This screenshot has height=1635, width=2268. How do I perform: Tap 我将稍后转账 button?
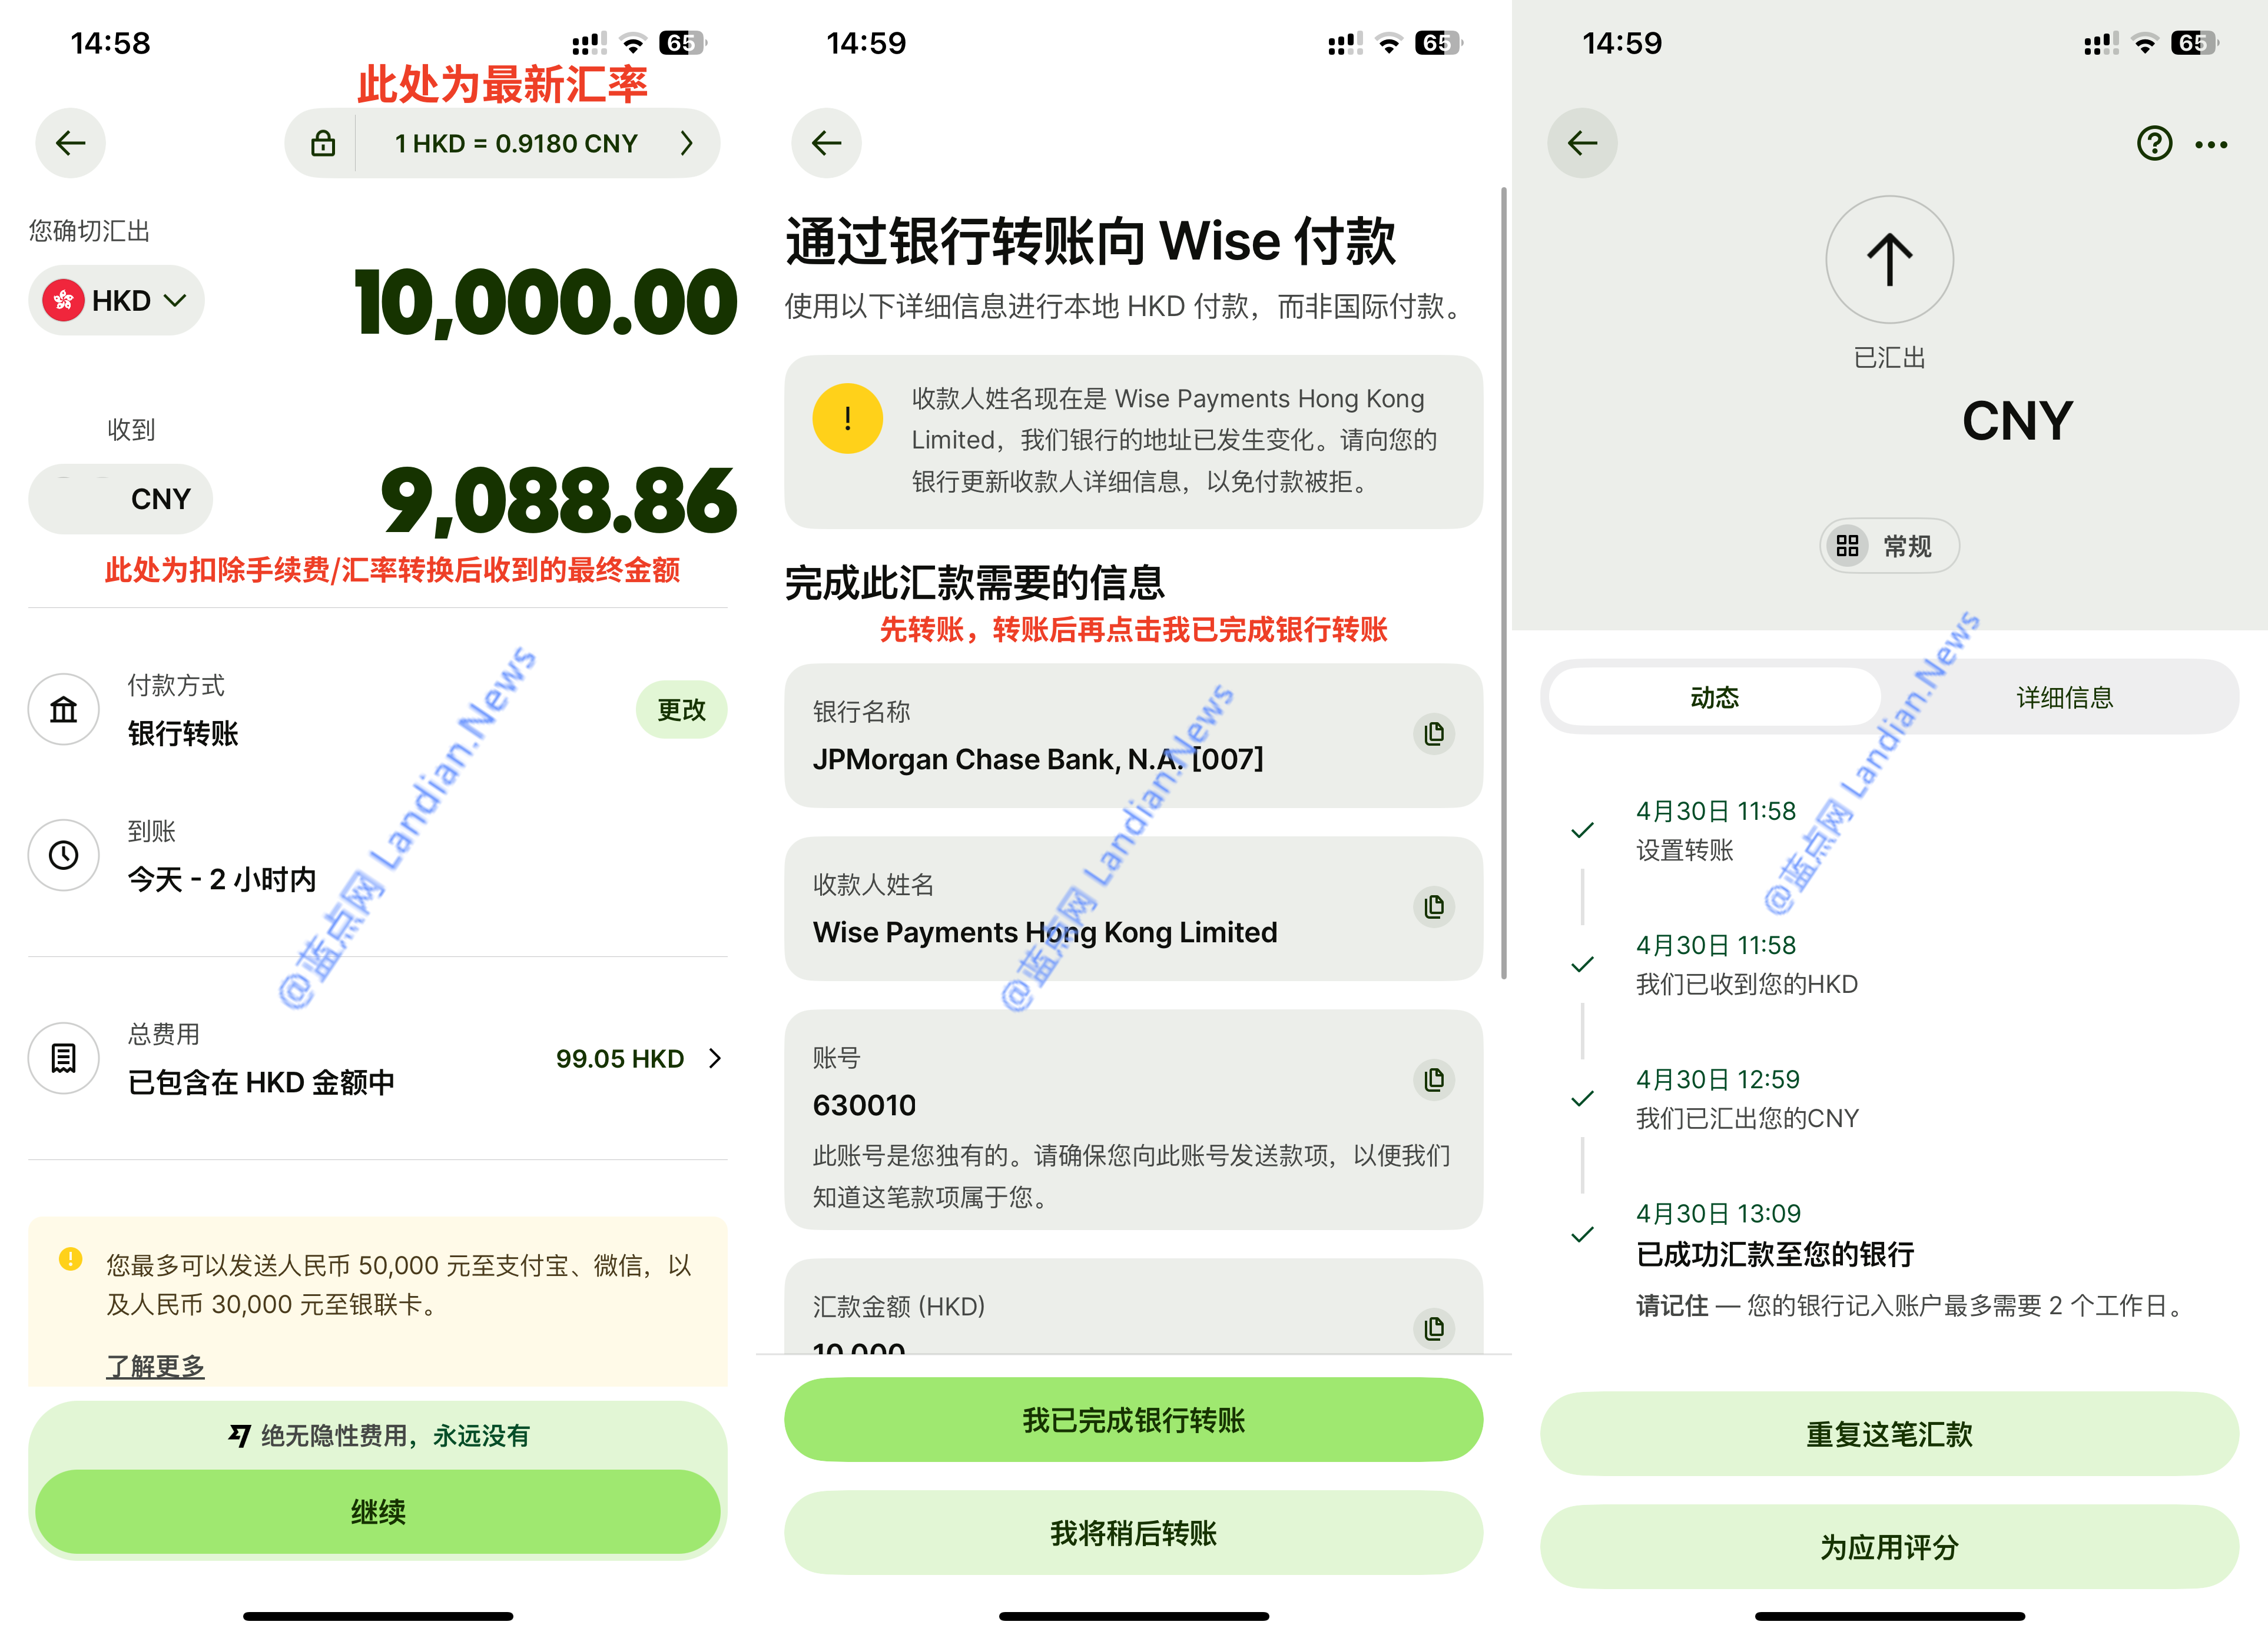pyautogui.click(x=1133, y=1533)
